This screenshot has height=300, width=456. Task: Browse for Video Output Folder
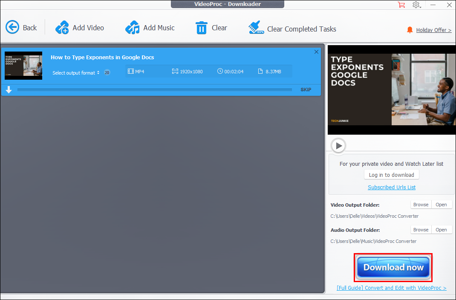click(421, 205)
